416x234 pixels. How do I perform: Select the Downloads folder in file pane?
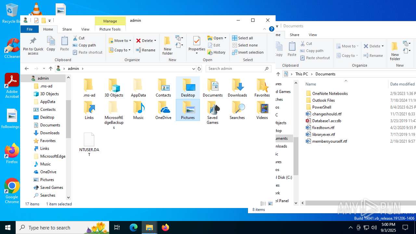click(x=237, y=87)
